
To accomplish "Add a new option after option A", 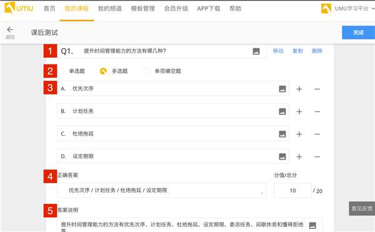I will 299,89.
